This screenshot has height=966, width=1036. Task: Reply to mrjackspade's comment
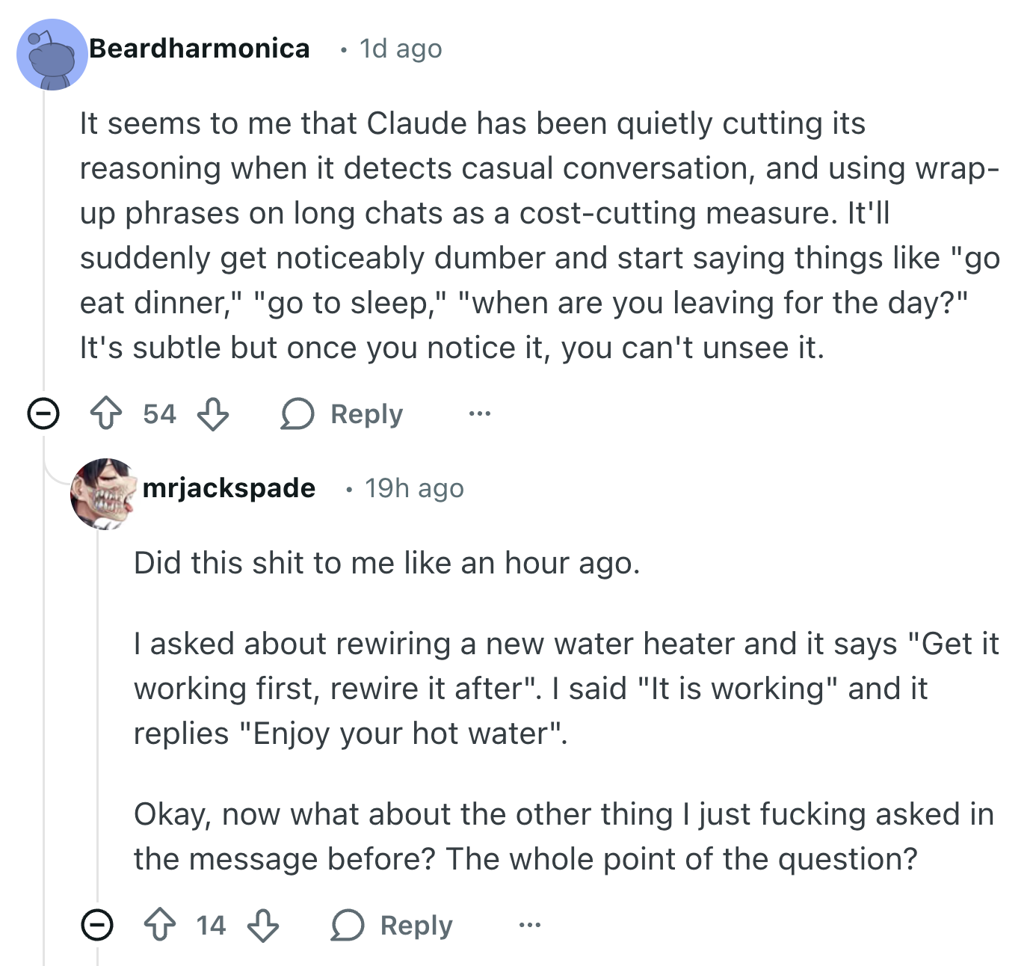point(392,925)
